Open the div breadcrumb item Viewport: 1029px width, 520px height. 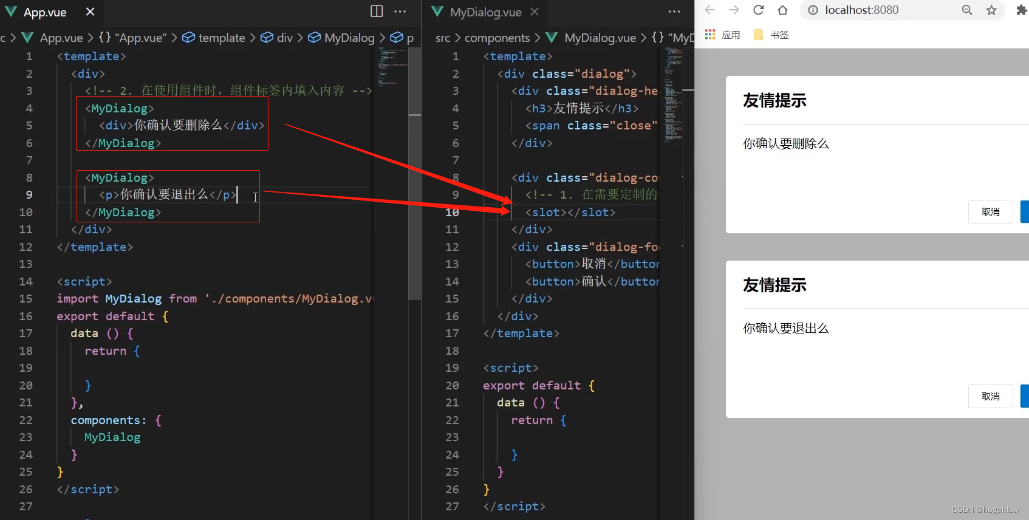click(x=276, y=38)
